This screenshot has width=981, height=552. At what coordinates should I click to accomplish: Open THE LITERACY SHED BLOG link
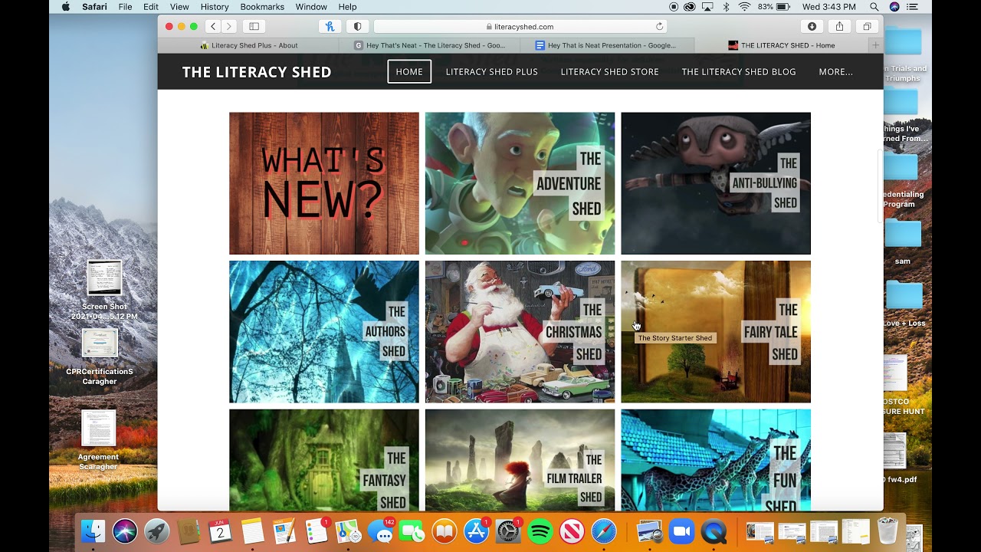[739, 71]
